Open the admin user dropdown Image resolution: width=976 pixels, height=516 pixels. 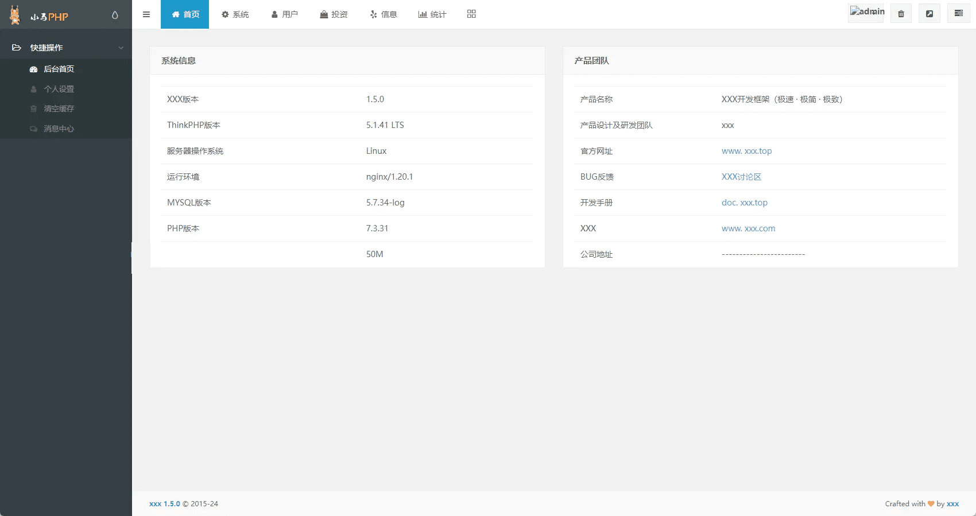click(866, 13)
